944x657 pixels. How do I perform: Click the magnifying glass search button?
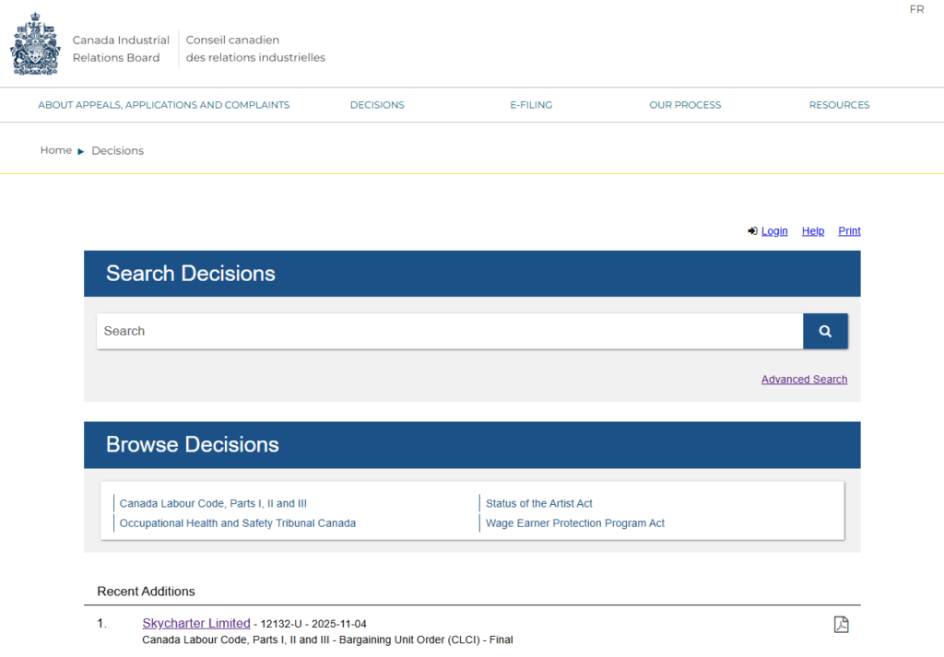tap(825, 331)
